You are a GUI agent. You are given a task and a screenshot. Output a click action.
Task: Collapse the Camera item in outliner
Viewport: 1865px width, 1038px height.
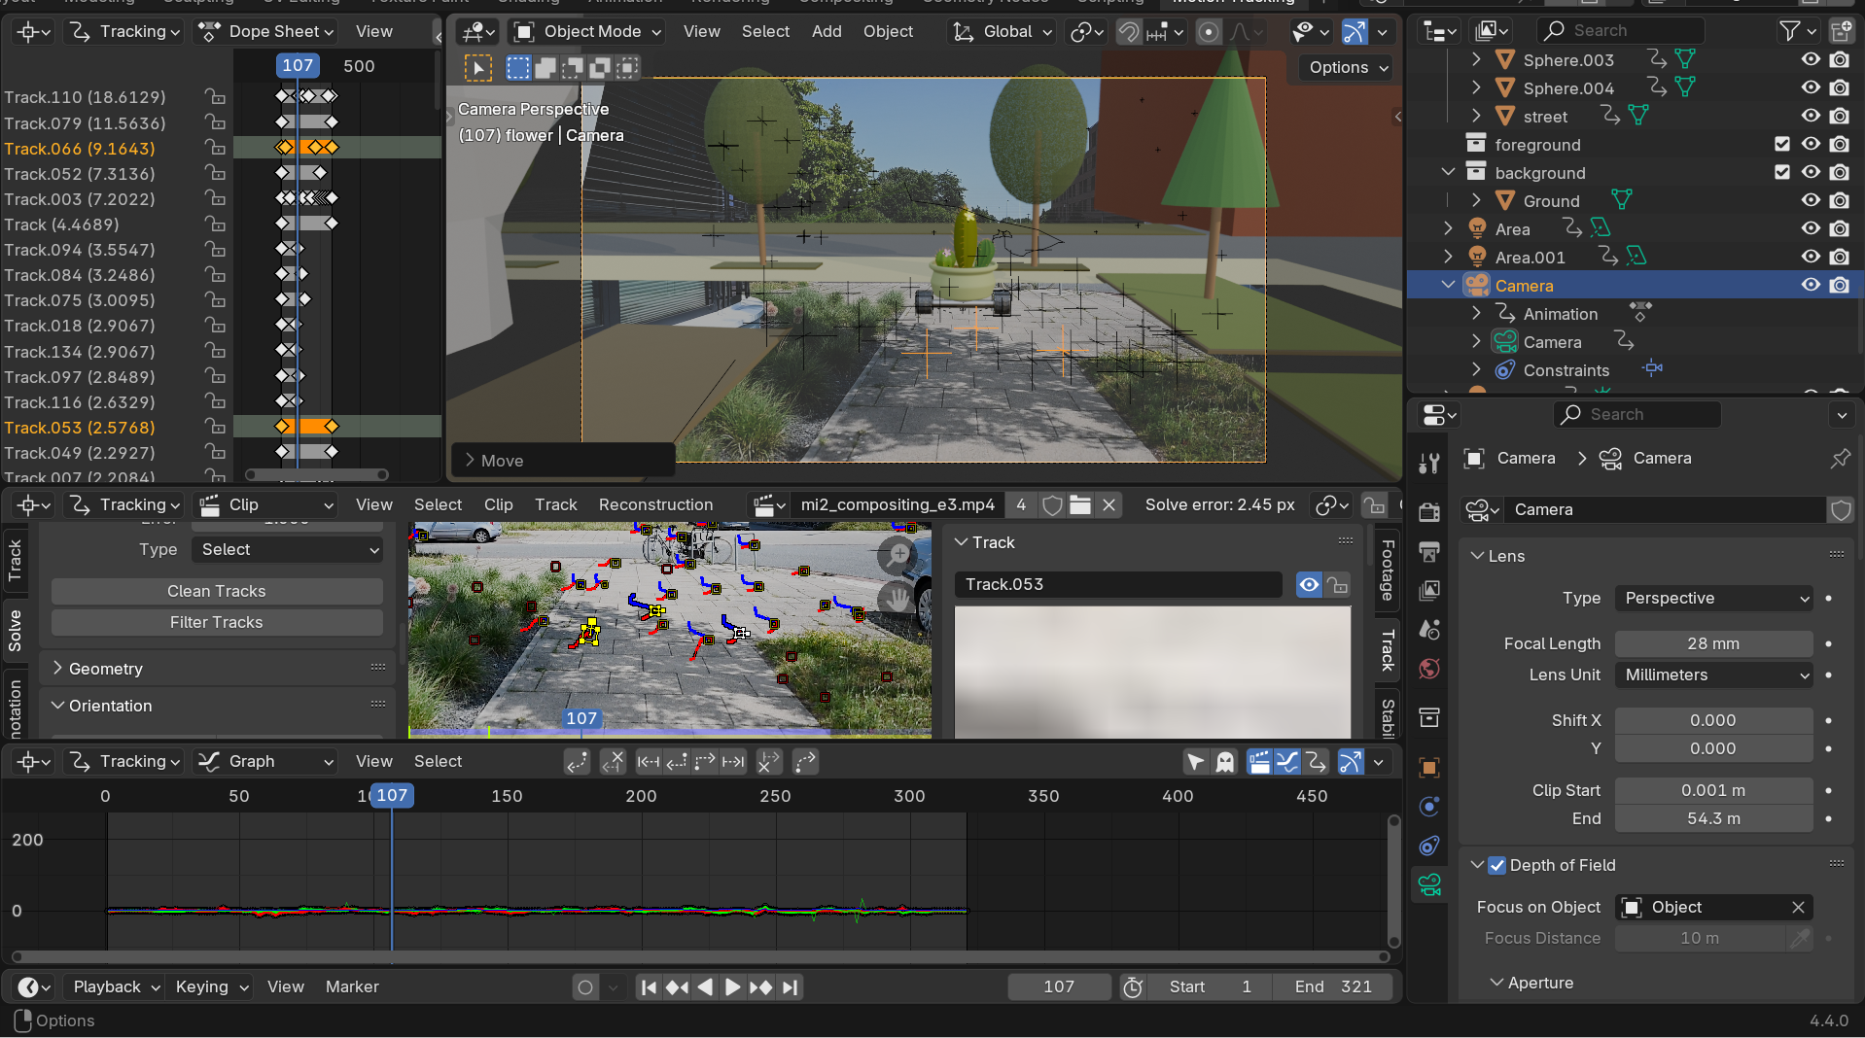[x=1448, y=286]
